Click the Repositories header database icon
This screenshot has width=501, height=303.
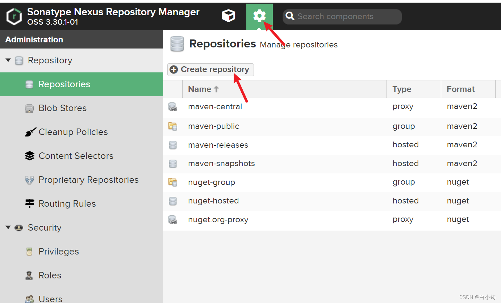tap(177, 44)
